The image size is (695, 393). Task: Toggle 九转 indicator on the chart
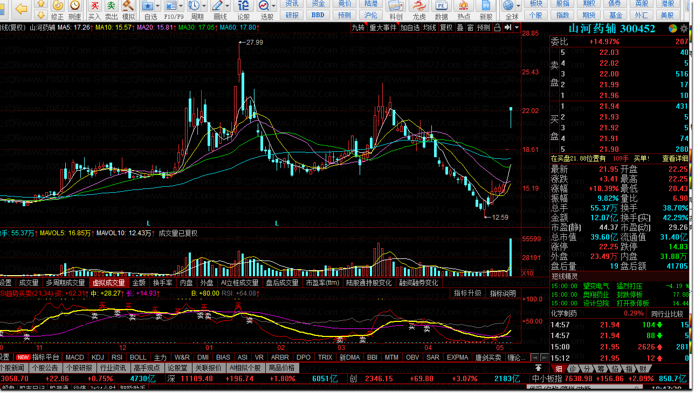359,28
